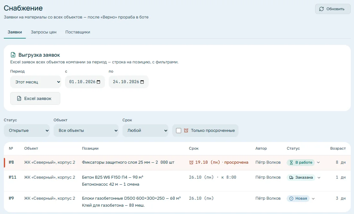This screenshot has width=354, height=214.
Task: Click the В работе status badge
Action: (301, 163)
